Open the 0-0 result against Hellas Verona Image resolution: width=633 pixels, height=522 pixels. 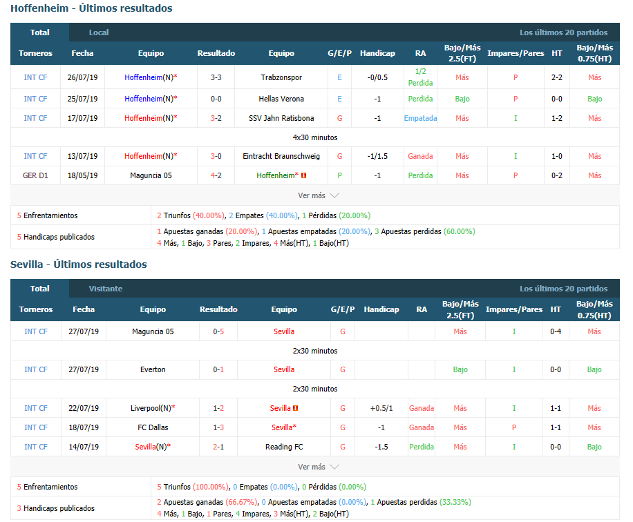pos(216,99)
